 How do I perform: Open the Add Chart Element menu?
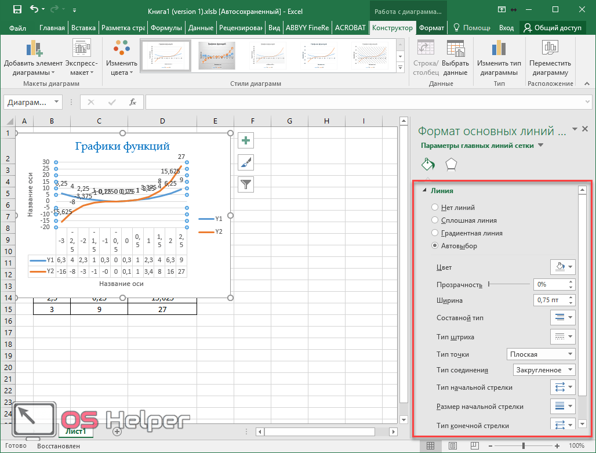coord(33,59)
